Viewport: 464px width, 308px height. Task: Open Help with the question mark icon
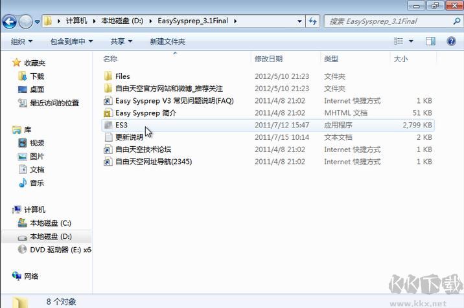tap(451, 41)
